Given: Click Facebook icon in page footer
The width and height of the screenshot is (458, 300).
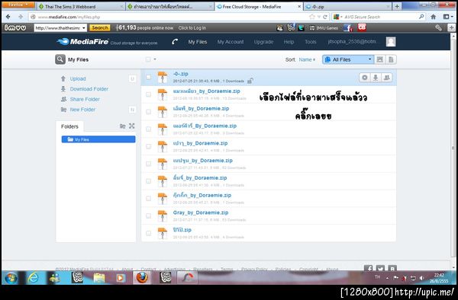Looking at the screenshot, I should pyautogui.click(x=369, y=268).
